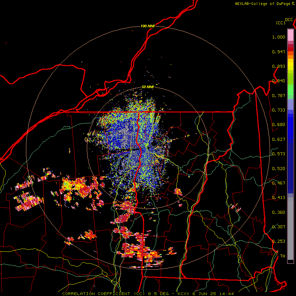Click the 0.413 scale value
Screen dimensions: 296x296
tap(279, 198)
